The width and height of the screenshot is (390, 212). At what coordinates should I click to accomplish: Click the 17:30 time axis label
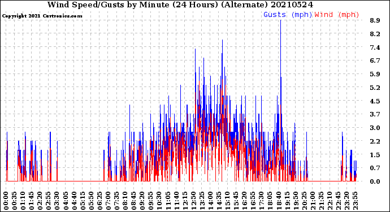click(x=261, y=201)
